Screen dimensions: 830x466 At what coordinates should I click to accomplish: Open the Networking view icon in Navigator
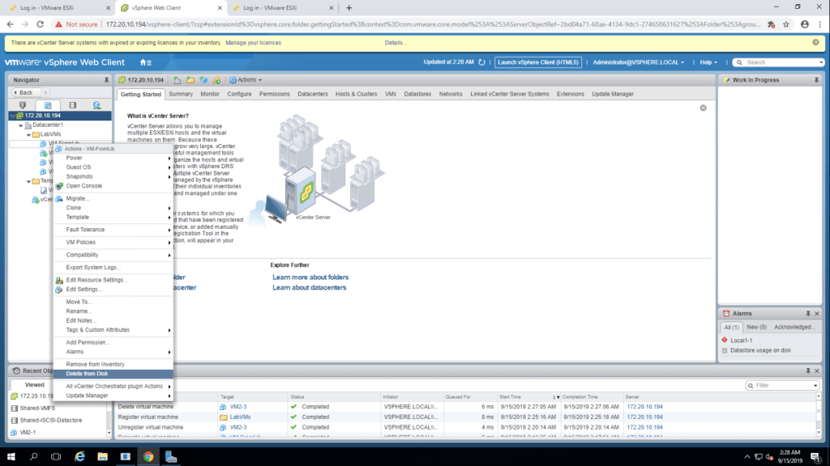tap(96, 105)
